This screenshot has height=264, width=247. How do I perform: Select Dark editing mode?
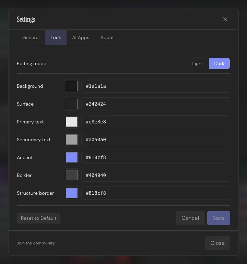coord(219,63)
